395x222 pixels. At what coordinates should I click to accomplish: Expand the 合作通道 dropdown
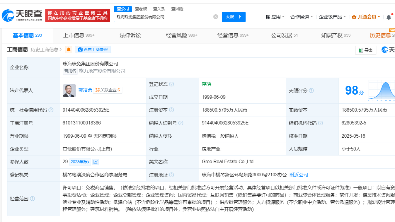click(302, 17)
